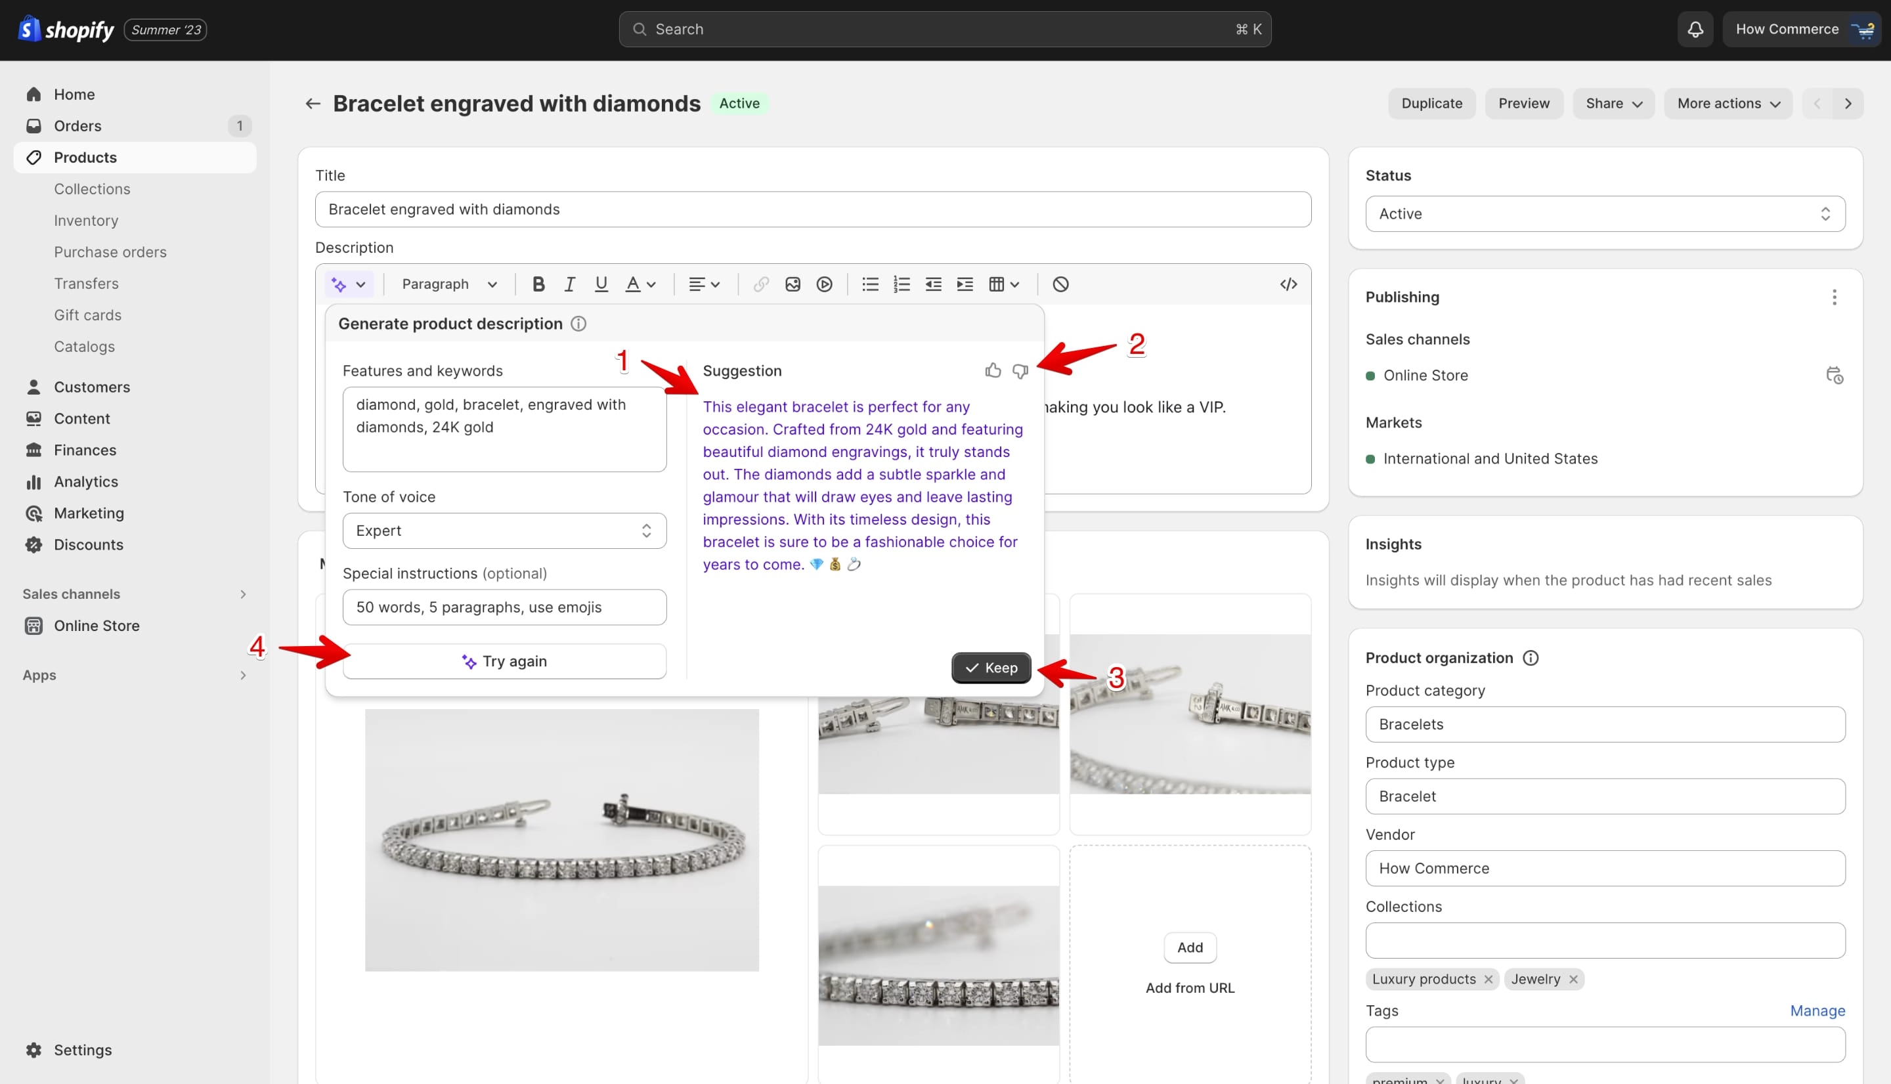The image size is (1891, 1084).
Task: Open Inventory under Products
Action: [85, 221]
